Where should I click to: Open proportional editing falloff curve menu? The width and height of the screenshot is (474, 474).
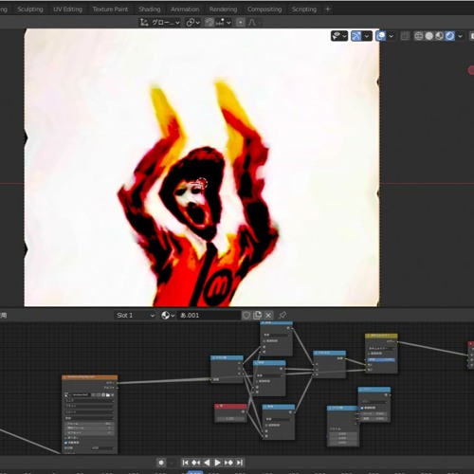pyautogui.click(x=254, y=23)
